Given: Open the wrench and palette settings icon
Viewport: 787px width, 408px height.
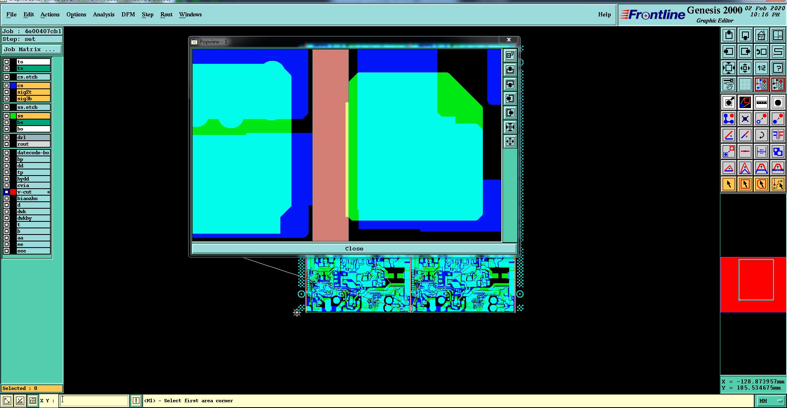Looking at the screenshot, I should (x=729, y=84).
